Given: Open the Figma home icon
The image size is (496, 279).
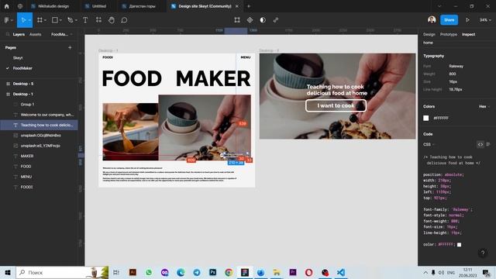Looking at the screenshot, I should click(x=7, y=6).
